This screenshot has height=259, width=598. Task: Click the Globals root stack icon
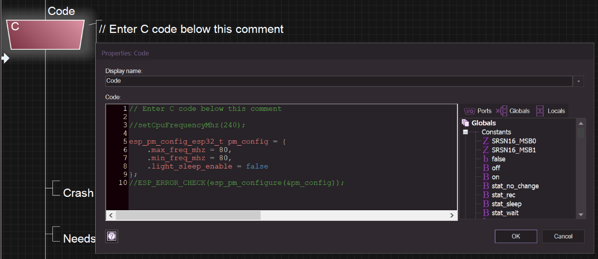pos(465,123)
